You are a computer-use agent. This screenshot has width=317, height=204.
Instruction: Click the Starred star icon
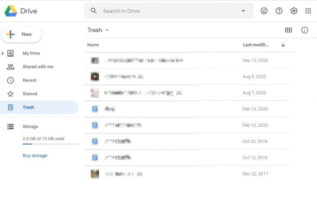(10, 94)
